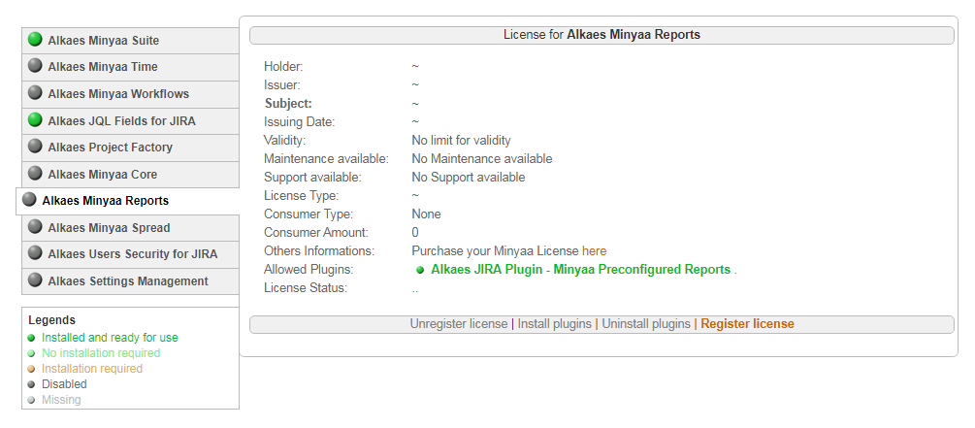
Task: Select the Alkaes Minyaa Workflows tab
Action: pos(131,94)
